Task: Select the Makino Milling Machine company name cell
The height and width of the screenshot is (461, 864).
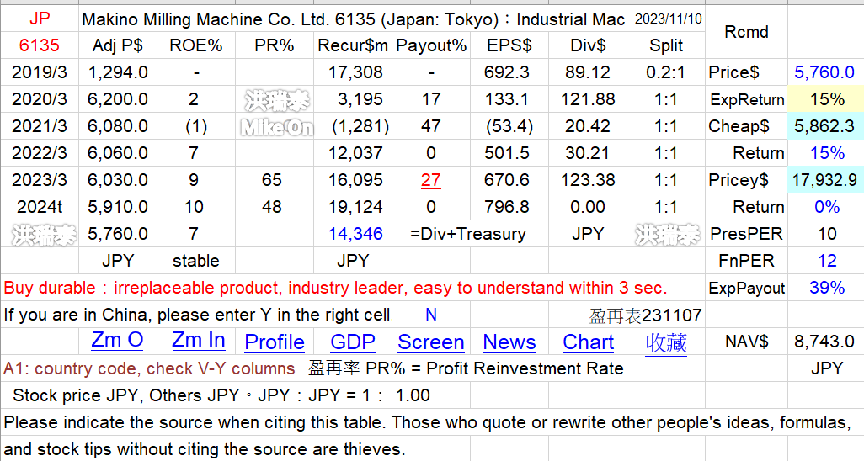Action: click(x=353, y=19)
